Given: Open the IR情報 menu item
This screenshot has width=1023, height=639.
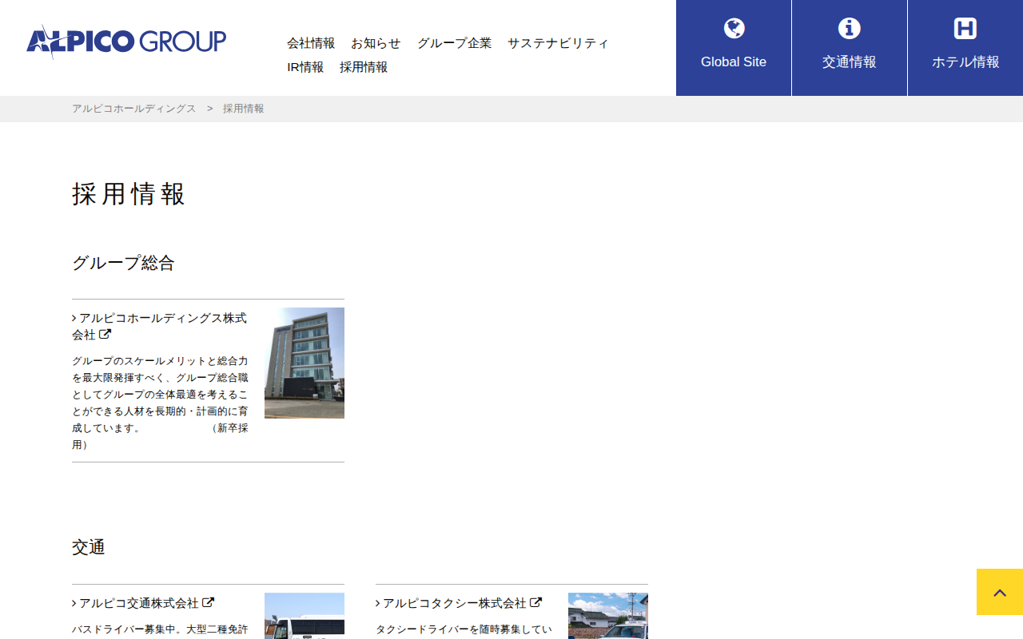Looking at the screenshot, I should (x=305, y=67).
